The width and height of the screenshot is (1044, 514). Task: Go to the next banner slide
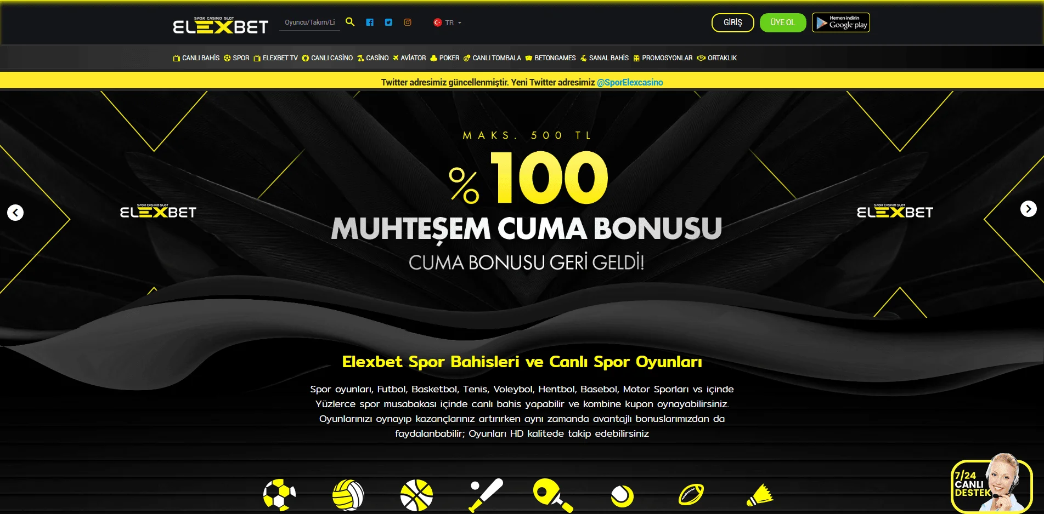click(1029, 209)
